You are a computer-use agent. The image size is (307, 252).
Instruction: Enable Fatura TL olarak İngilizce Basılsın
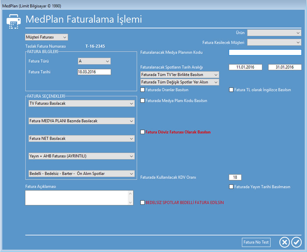pyautogui.click(x=231, y=90)
